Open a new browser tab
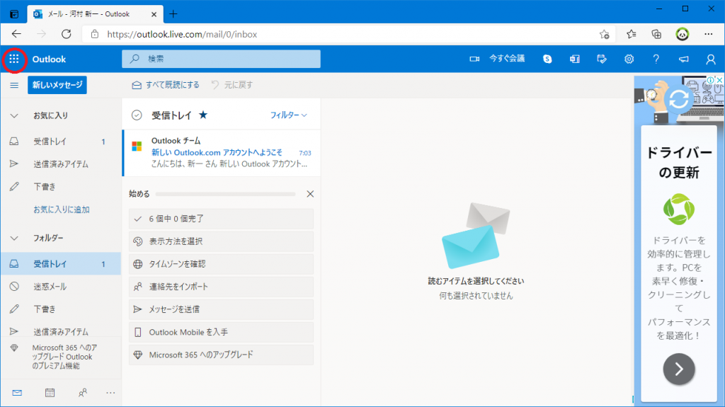This screenshot has width=725, height=407. coord(173,14)
